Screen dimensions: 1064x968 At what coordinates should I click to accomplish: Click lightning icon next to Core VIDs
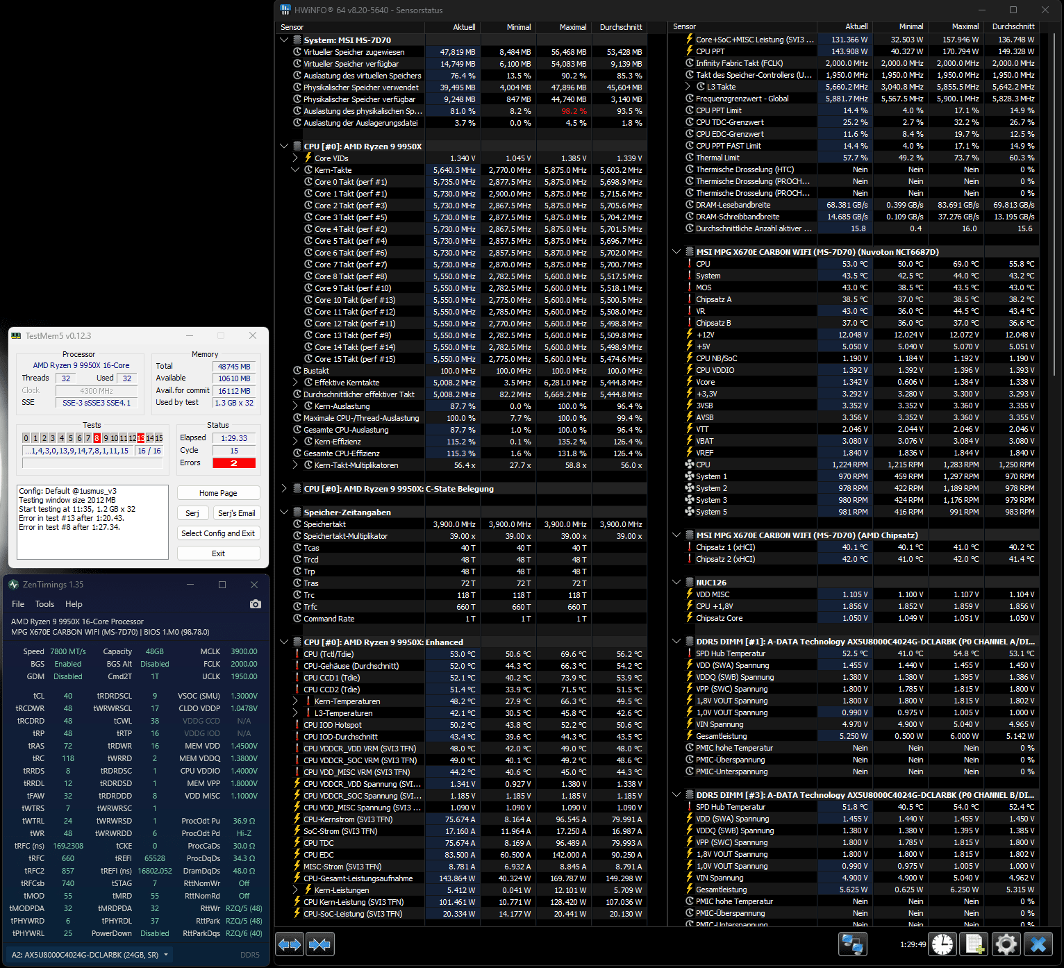click(x=308, y=158)
